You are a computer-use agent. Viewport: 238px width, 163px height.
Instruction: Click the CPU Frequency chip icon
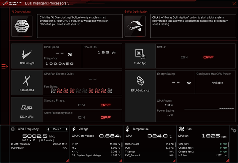click(x=13, y=129)
